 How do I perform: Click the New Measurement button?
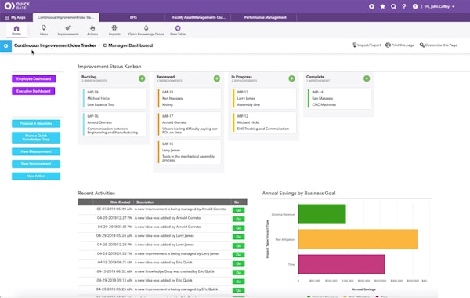tap(36, 151)
